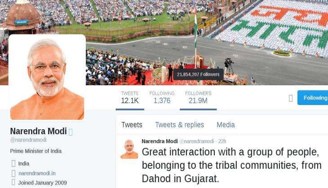Switch to the Media tab
This screenshot has width=328, height=188.
pyautogui.click(x=226, y=125)
